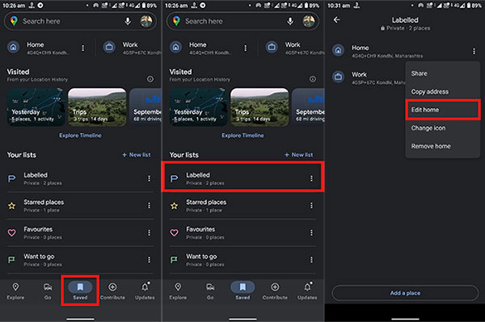
Task: Tap Home shortcut icon in middle phone screen
Action: click(x=175, y=48)
